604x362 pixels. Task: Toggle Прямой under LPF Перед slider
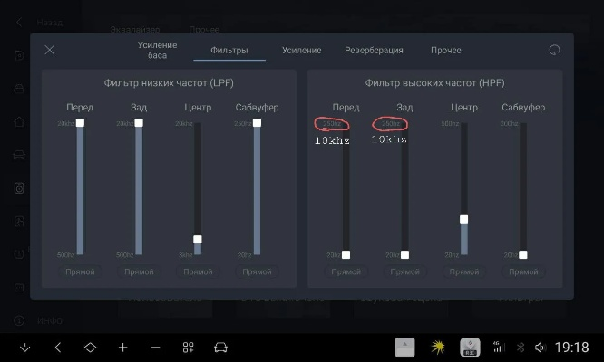(x=80, y=271)
